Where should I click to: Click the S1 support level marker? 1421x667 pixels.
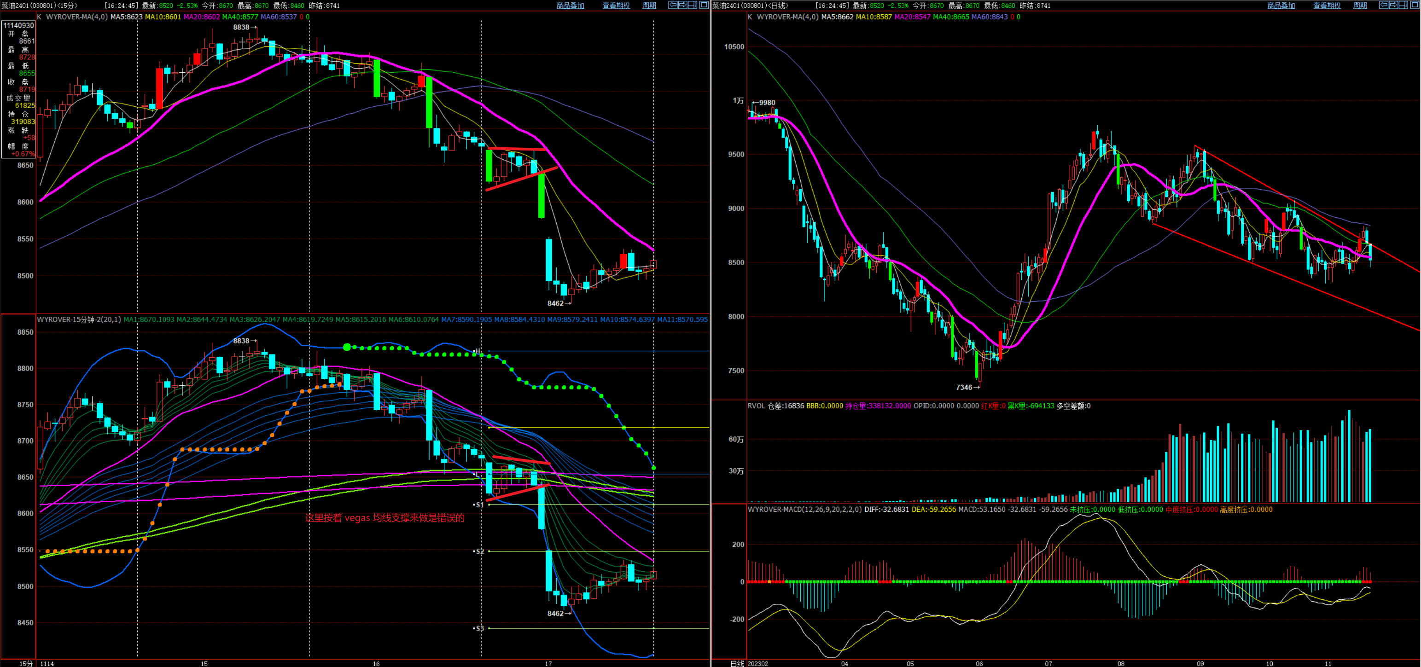point(479,505)
